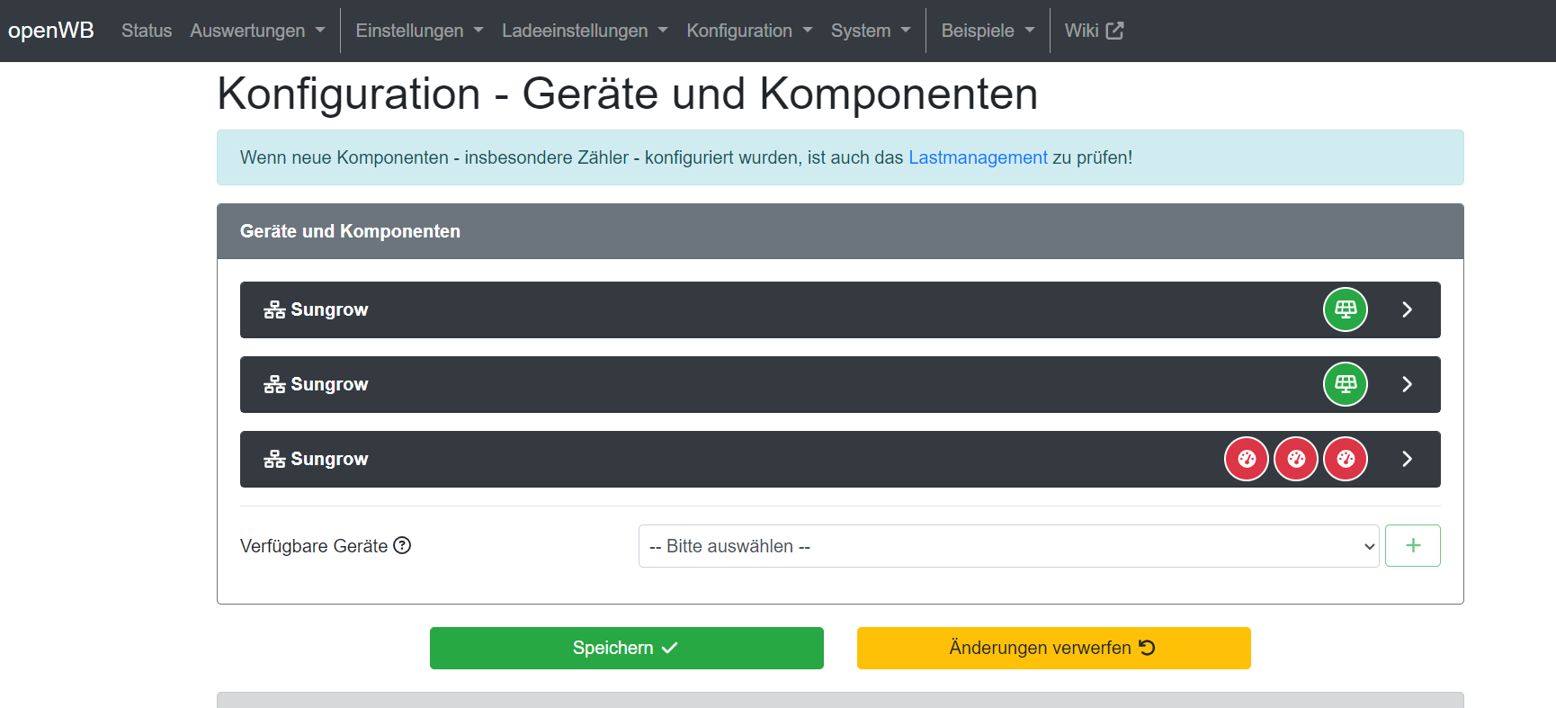Expand the first Sungrow device chevron

pos(1408,309)
